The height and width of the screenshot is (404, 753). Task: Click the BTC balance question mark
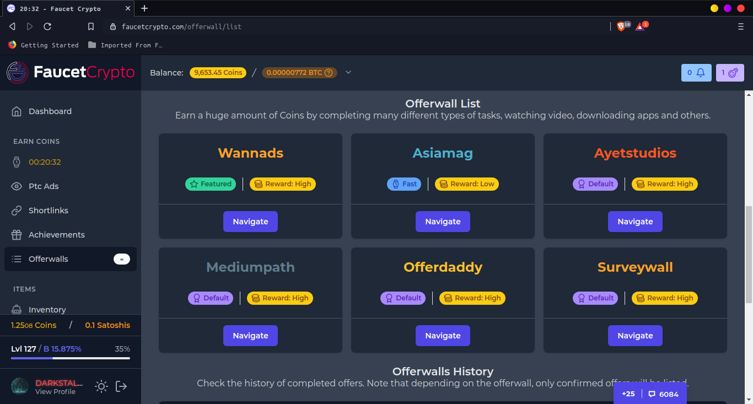tap(329, 73)
